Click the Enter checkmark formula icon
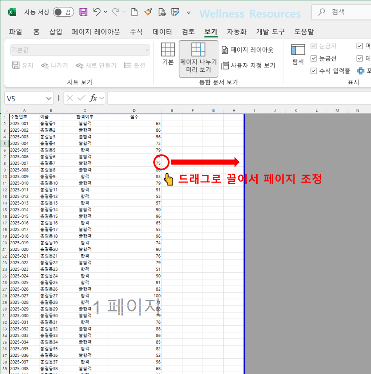This screenshot has width=371, height=374. point(81,98)
